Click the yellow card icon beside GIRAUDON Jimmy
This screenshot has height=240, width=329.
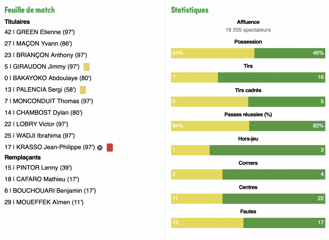pos(86,67)
